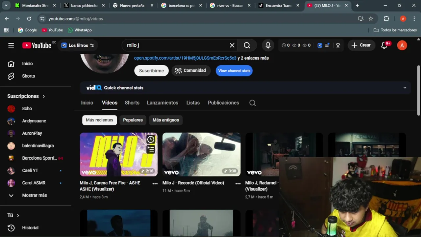This screenshot has width=421, height=237.
Task: Open notifications bell
Action: (x=384, y=45)
